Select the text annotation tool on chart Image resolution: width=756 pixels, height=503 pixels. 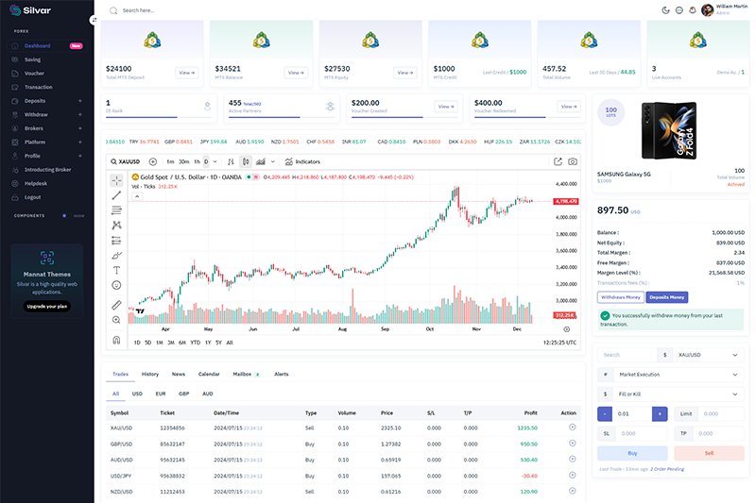point(116,270)
